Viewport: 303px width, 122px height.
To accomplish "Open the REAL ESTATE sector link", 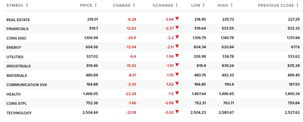I will 18,20.
